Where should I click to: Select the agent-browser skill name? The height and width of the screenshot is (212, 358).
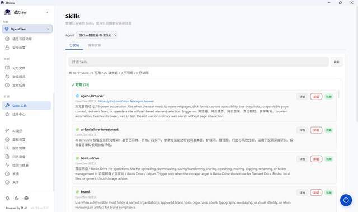92,96
